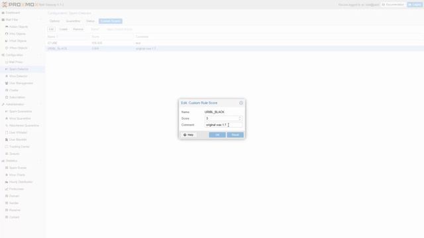
Task: Open the Dashboard in the sidebar
Action: click(13, 13)
